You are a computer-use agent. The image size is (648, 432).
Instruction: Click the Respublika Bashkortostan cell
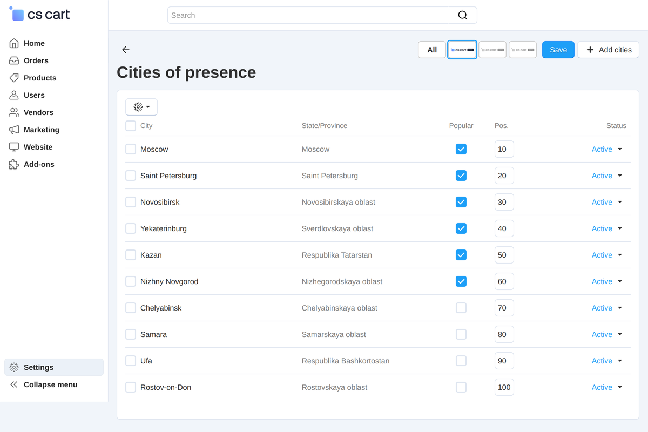pyautogui.click(x=346, y=361)
